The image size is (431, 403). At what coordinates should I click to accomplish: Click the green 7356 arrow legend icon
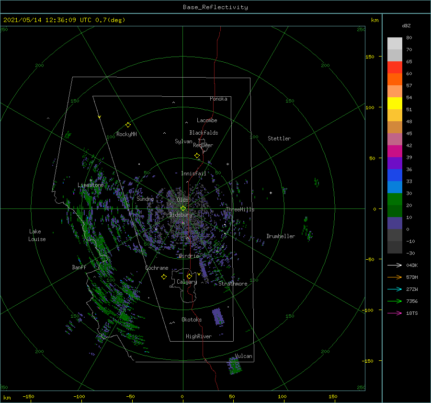(395, 301)
